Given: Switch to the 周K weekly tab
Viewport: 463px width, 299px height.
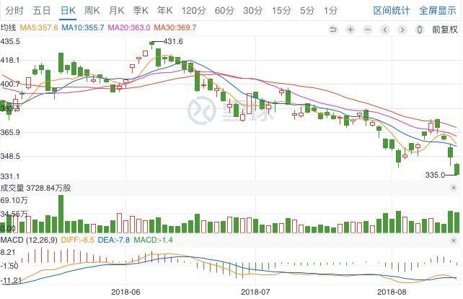Looking at the screenshot, I should coord(92,11).
